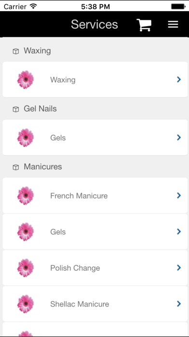Click the Wi-Fi status icon
The width and height of the screenshot is (189, 337).
[x=33, y=6]
